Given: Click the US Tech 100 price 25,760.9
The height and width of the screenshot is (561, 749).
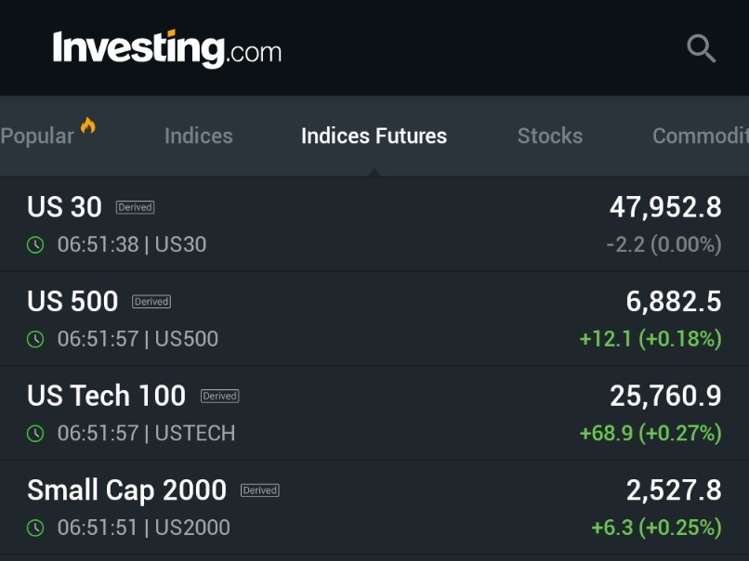Looking at the screenshot, I should [x=665, y=396].
